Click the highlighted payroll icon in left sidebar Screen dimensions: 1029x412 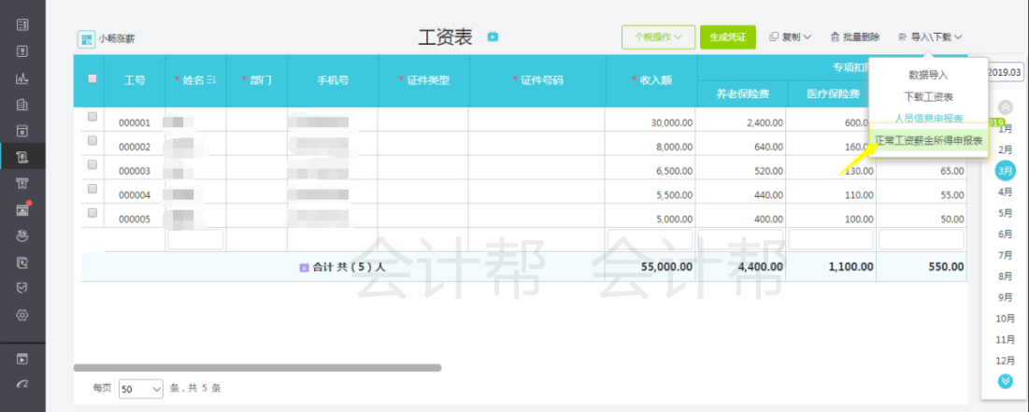pyautogui.click(x=23, y=156)
